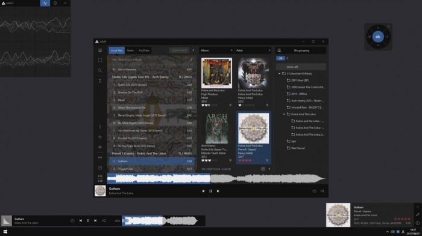422x236 pixels.
Task: Open the hamburger menu in AIMP sidebar
Action: (x=100, y=50)
